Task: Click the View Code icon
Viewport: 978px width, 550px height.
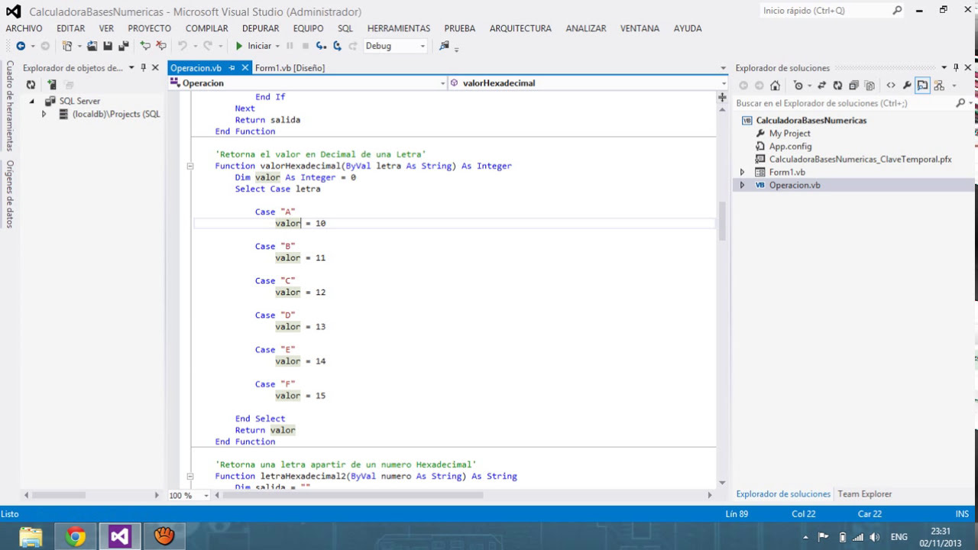Action: pos(891,86)
